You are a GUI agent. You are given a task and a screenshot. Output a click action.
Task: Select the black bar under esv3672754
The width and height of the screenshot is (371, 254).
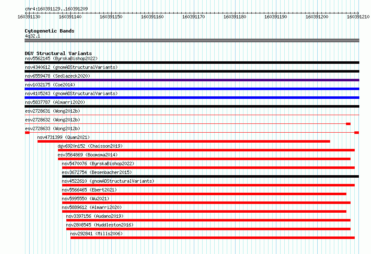pos(211,176)
